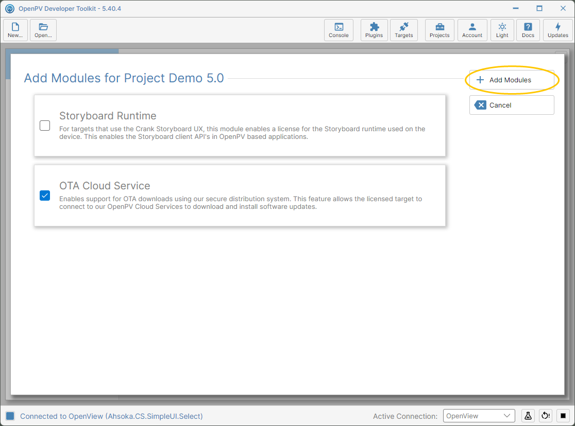Screen dimensions: 575x426
Task: Click the OTA Cloud Service description text
Action: [x=241, y=203]
